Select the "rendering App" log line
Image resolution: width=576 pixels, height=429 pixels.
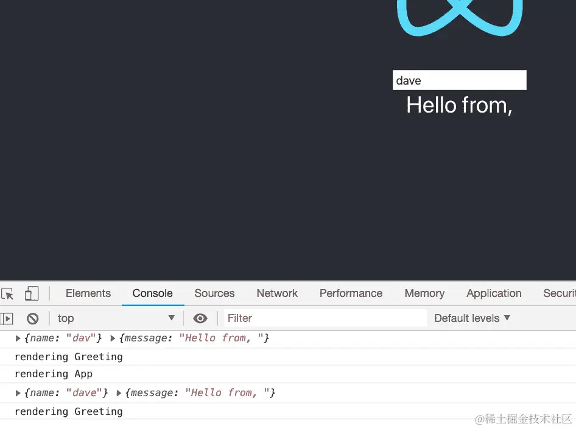[53, 374]
